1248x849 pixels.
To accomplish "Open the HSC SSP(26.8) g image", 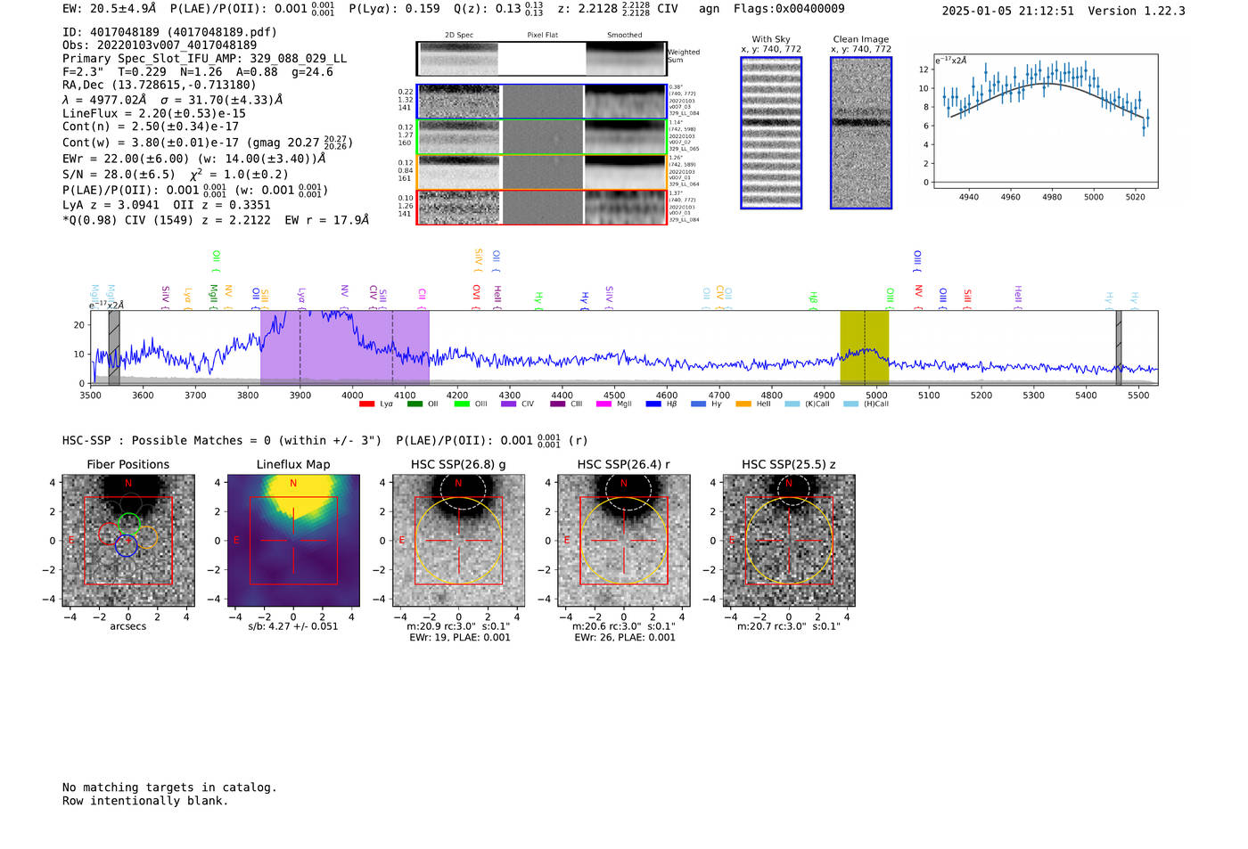I will (x=458, y=541).
